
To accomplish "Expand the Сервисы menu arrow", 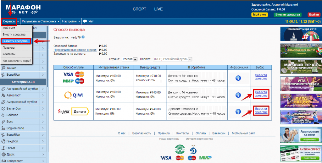I will click(18, 21).
